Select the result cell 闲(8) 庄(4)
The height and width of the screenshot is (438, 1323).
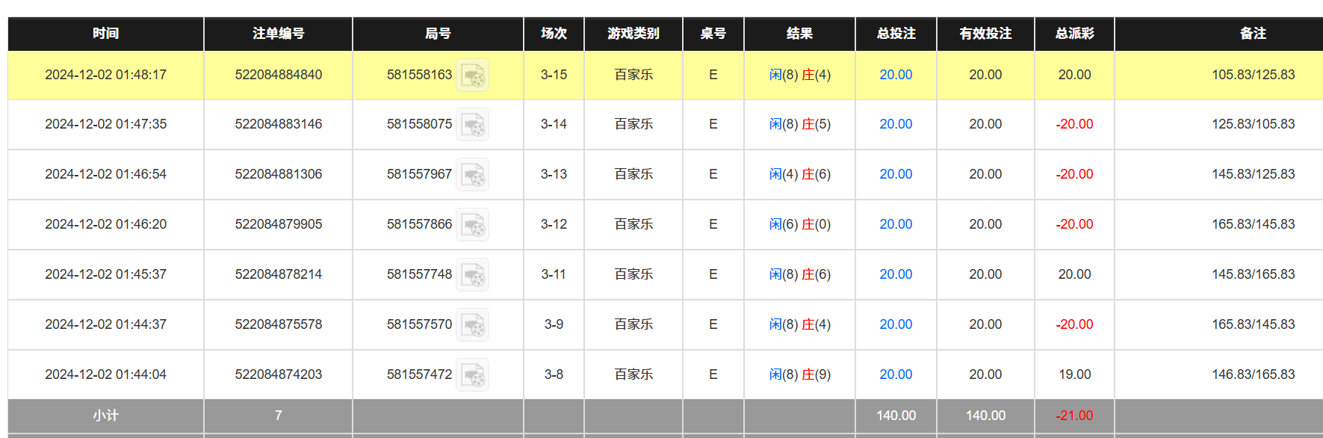(799, 75)
